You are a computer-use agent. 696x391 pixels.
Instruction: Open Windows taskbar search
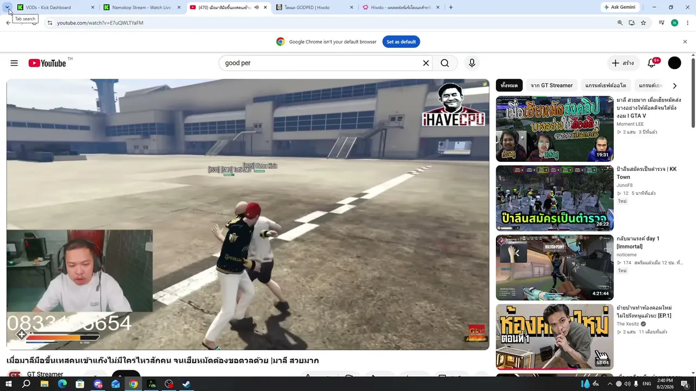click(26, 384)
